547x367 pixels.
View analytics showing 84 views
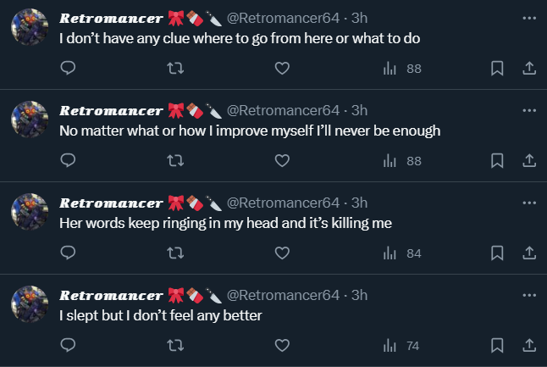(402, 253)
